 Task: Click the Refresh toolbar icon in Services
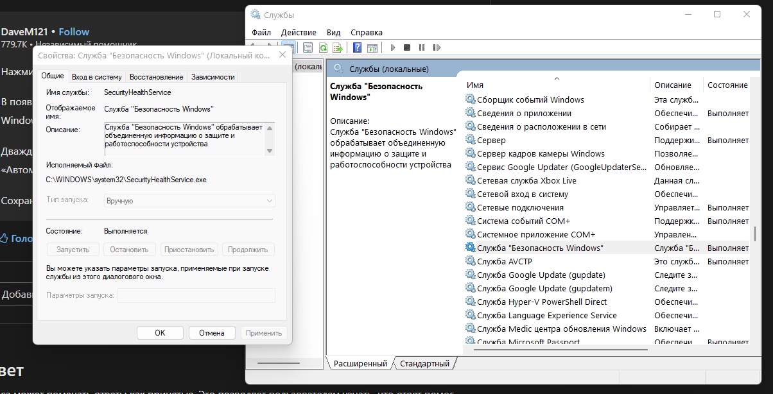coord(323,47)
